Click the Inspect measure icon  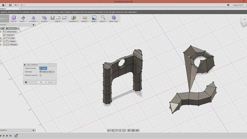85,18
